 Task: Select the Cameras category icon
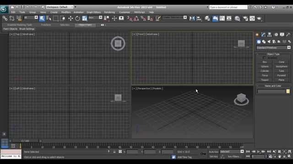click(274, 41)
